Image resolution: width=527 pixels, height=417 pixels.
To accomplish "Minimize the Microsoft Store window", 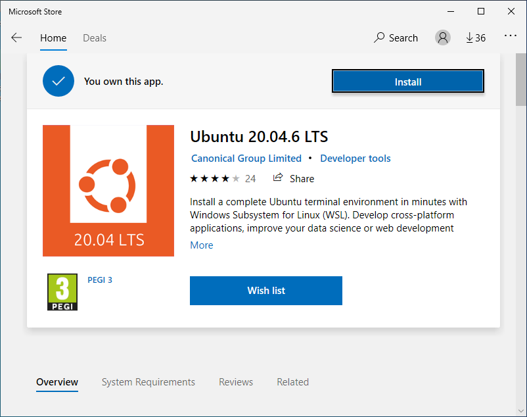I will pyautogui.click(x=451, y=11).
